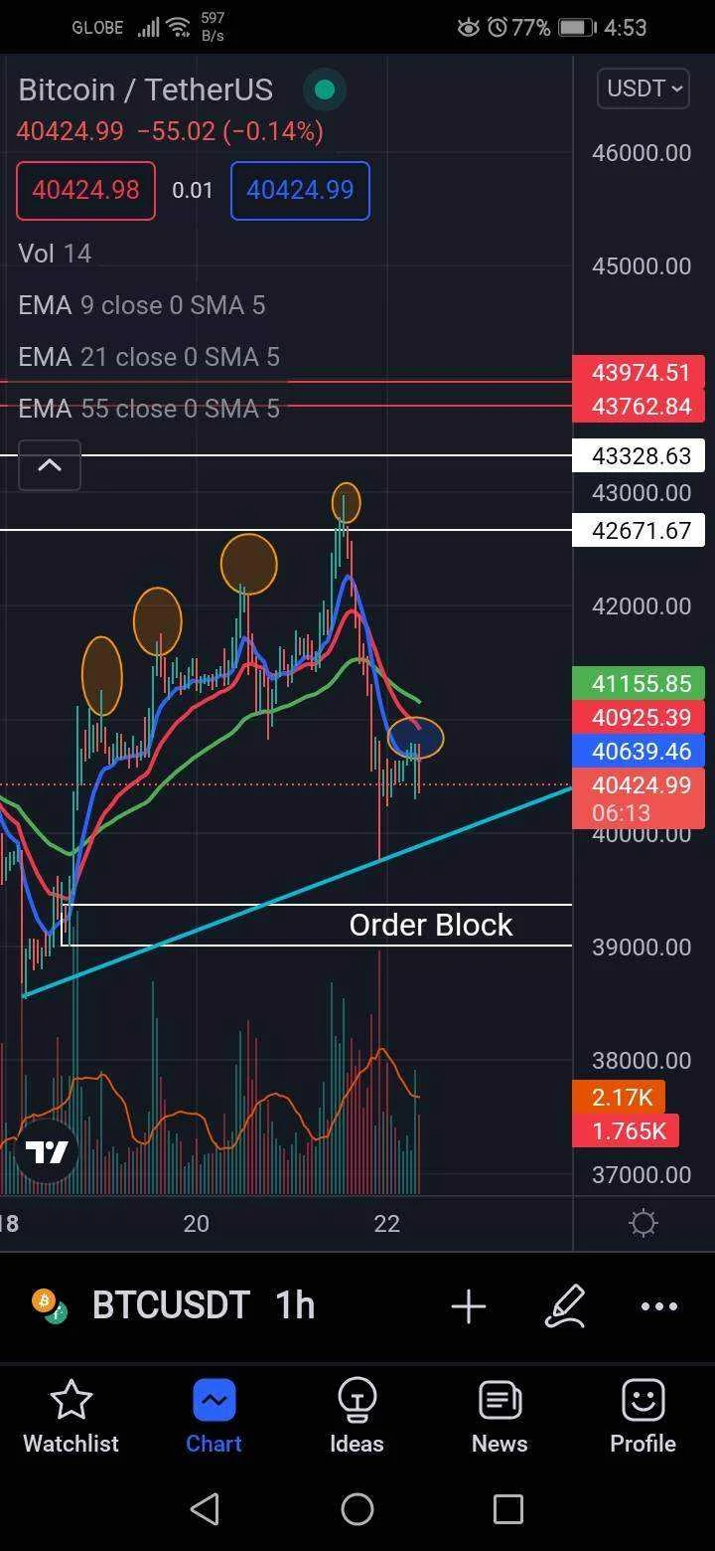Viewport: 715px width, 1551px height.
Task: Tap the date label 20 on time axis
Action: (197, 1223)
